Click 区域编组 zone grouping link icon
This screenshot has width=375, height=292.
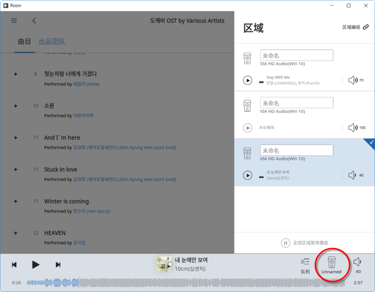coord(366,27)
